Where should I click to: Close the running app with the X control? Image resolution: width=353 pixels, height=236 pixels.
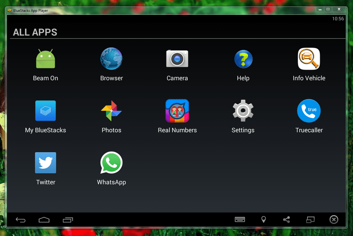(x=334, y=220)
